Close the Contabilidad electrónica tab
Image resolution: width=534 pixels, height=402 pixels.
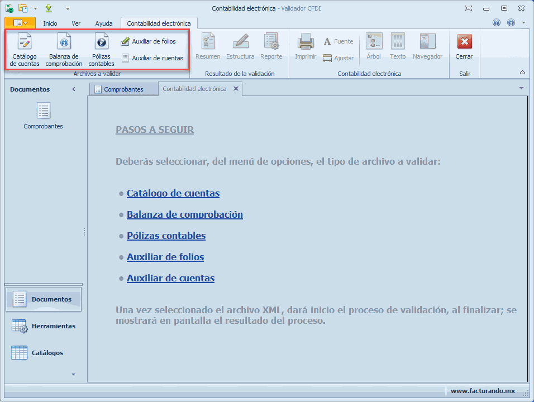236,89
